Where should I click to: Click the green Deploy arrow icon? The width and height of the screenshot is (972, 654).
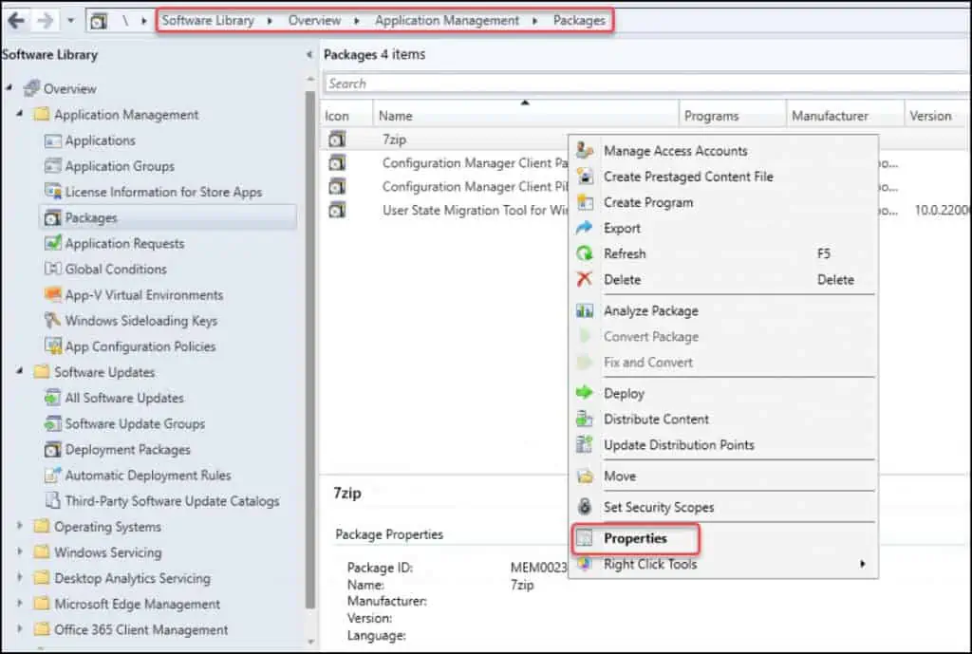(x=585, y=393)
